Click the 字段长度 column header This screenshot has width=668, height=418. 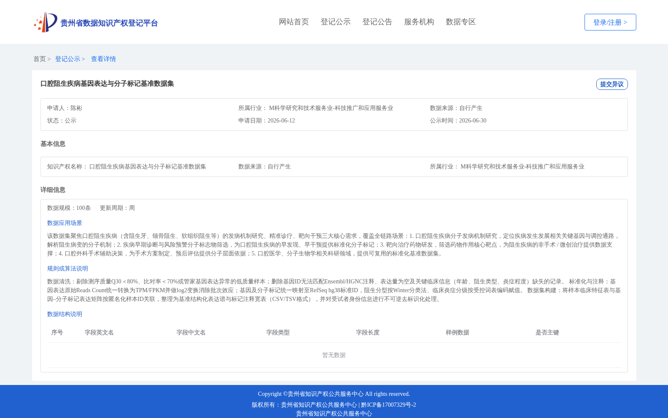pyautogui.click(x=368, y=332)
